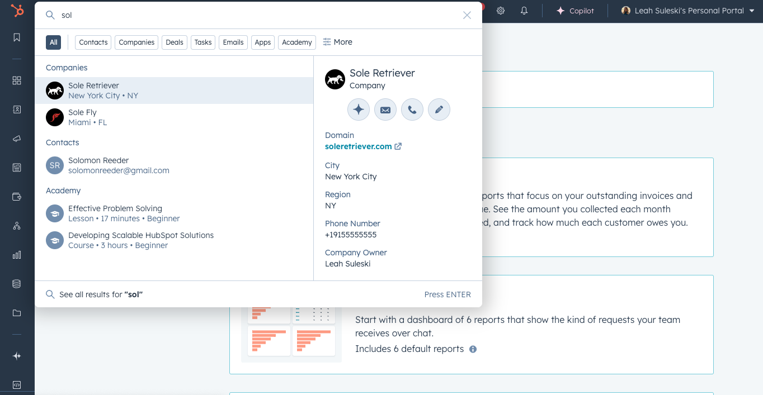The width and height of the screenshot is (763, 395).
Task: Open Sole Retriever preview title
Action: point(382,73)
